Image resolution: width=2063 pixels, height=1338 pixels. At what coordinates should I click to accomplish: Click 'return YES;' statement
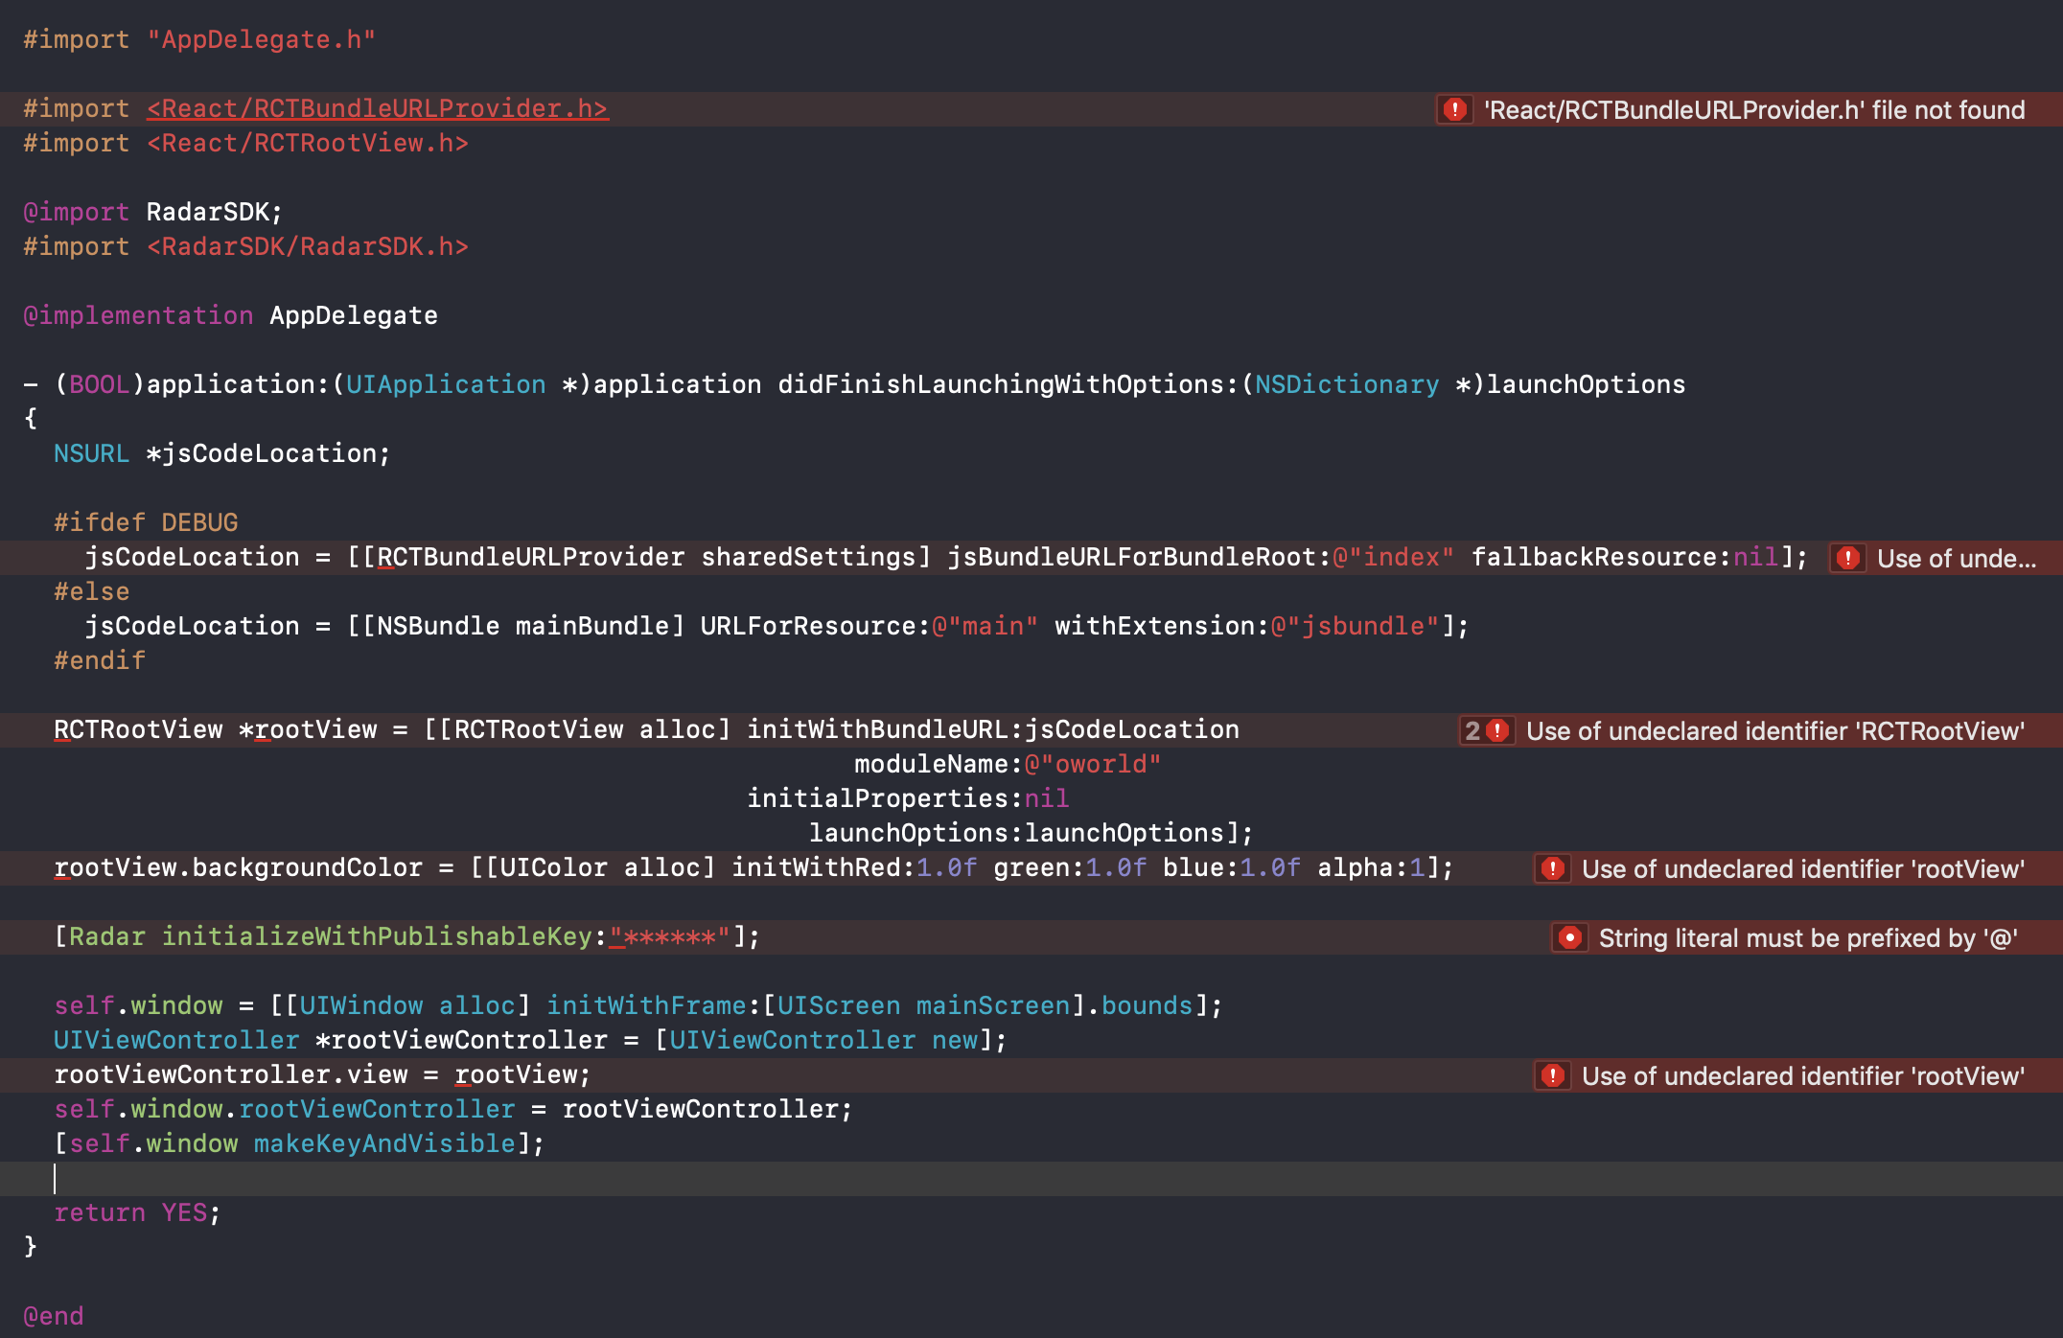point(137,1212)
